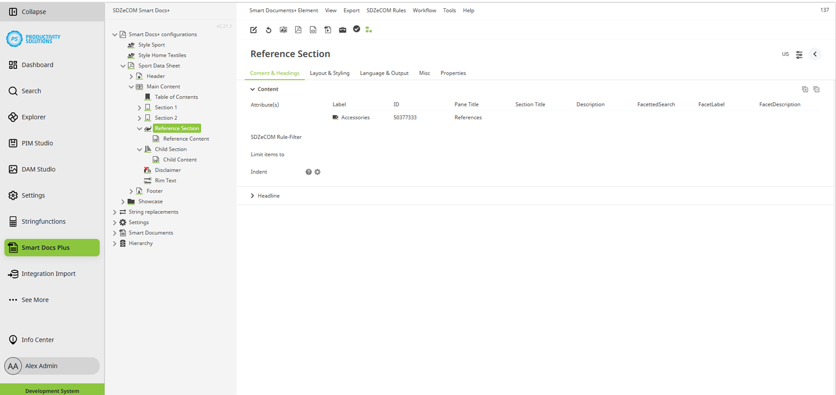The height and width of the screenshot is (395, 836).
Task: Open the Smart Docs Plus module
Action: click(x=52, y=247)
